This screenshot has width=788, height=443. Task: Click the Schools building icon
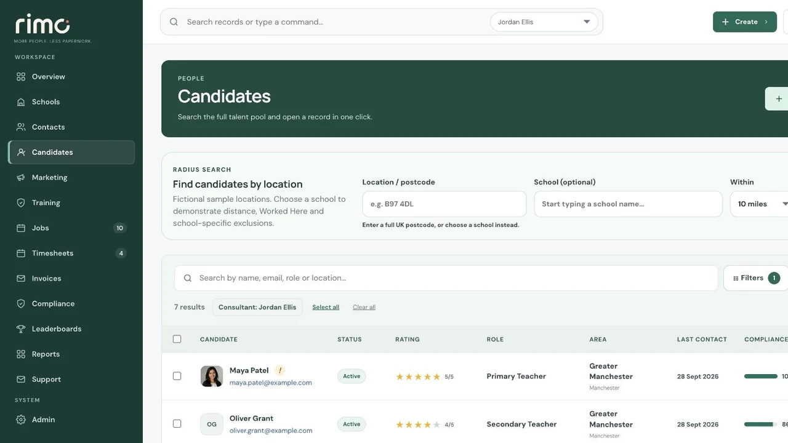coord(21,102)
